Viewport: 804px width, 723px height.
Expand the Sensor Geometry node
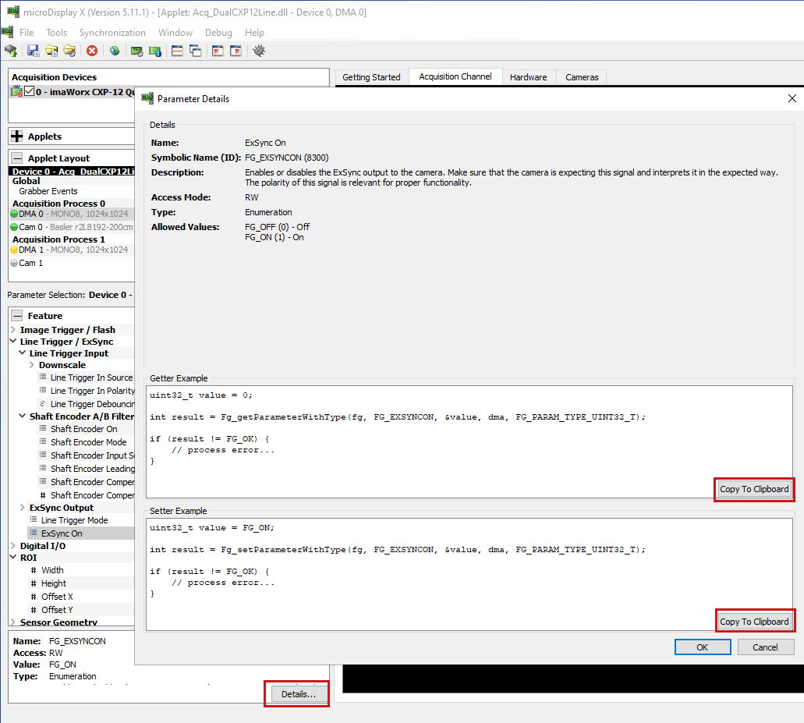(12, 622)
